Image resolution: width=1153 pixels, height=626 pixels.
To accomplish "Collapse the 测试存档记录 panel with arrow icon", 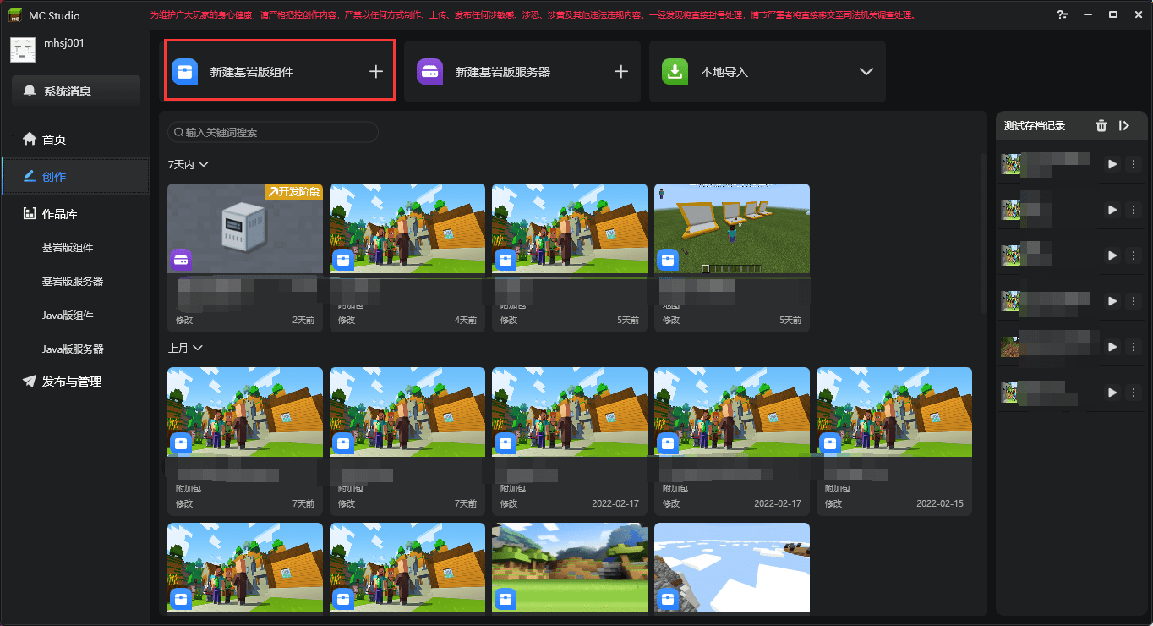I will coord(1123,125).
